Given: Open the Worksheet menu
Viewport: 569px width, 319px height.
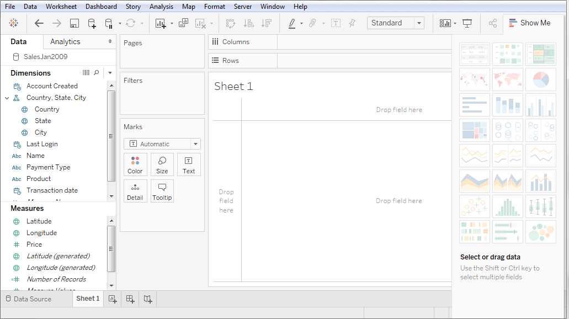Looking at the screenshot, I should [61, 7].
